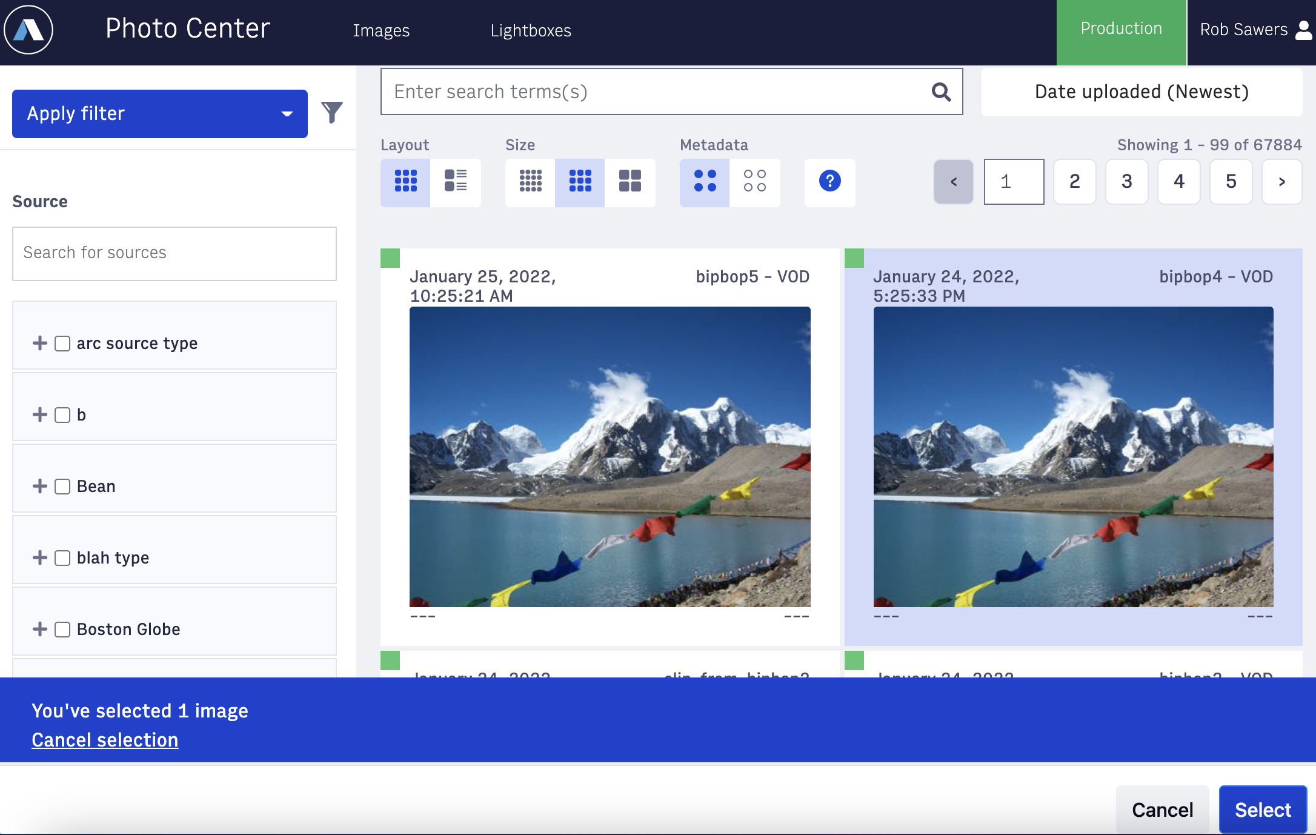Click Search for sources field
1316x835 pixels.
pos(174,253)
